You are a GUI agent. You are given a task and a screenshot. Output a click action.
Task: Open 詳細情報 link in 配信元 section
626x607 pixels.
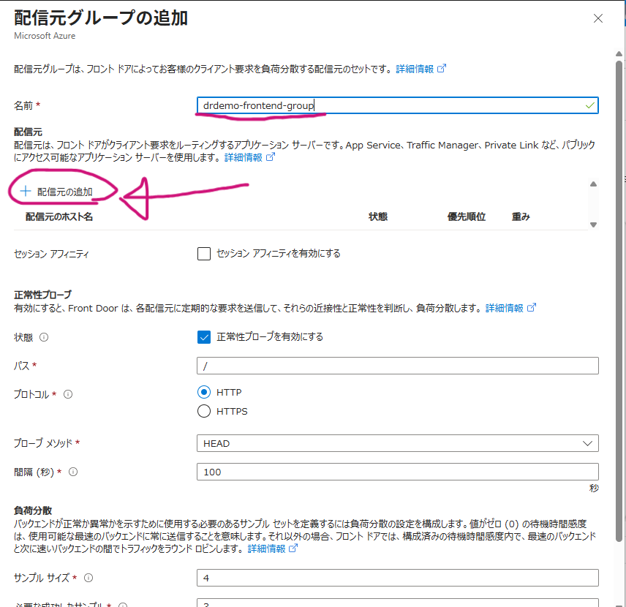click(x=243, y=158)
